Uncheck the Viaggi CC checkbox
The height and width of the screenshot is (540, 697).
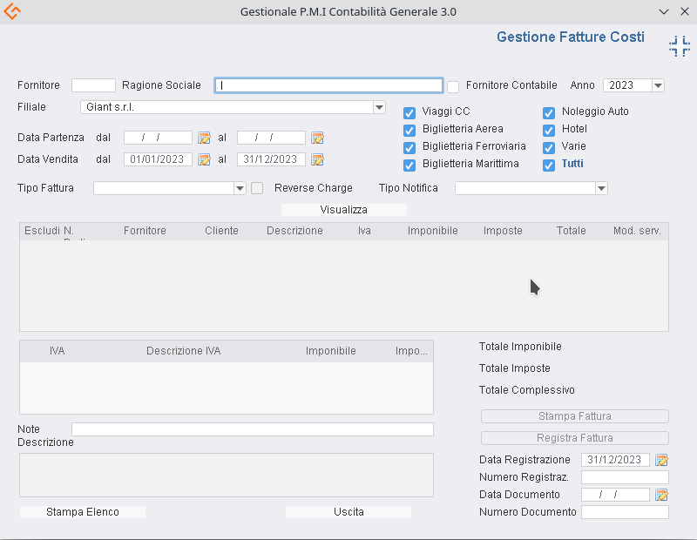click(x=409, y=112)
